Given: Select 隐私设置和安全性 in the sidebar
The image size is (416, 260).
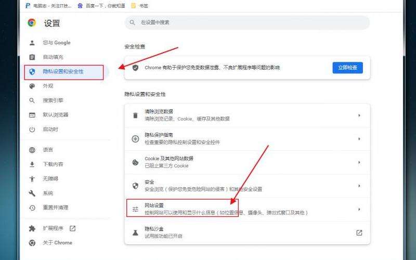Looking at the screenshot, I should [x=63, y=72].
